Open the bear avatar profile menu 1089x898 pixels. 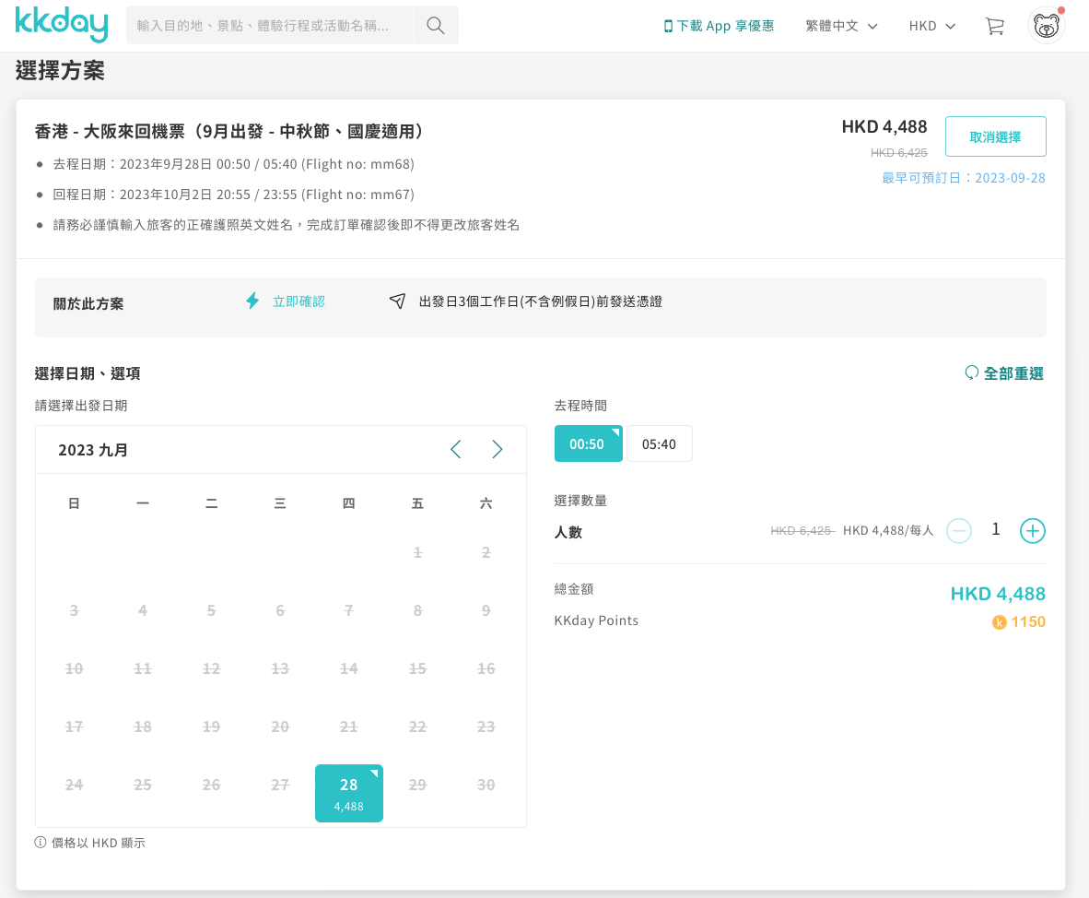(x=1046, y=26)
